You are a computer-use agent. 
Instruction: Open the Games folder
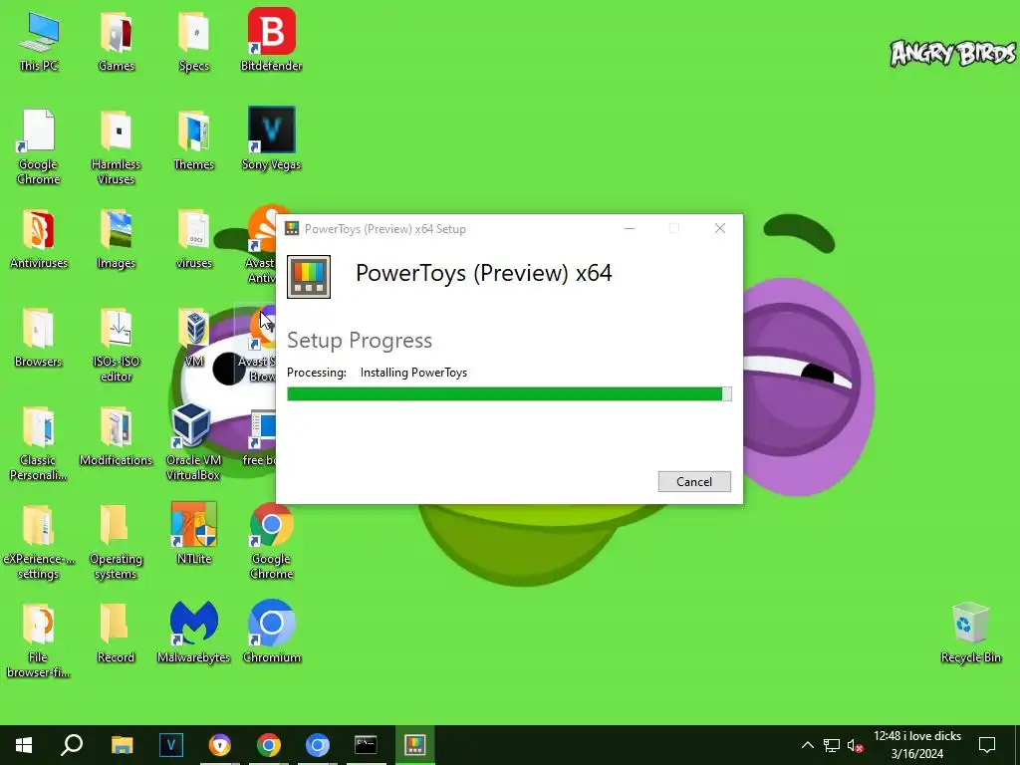[x=117, y=41]
